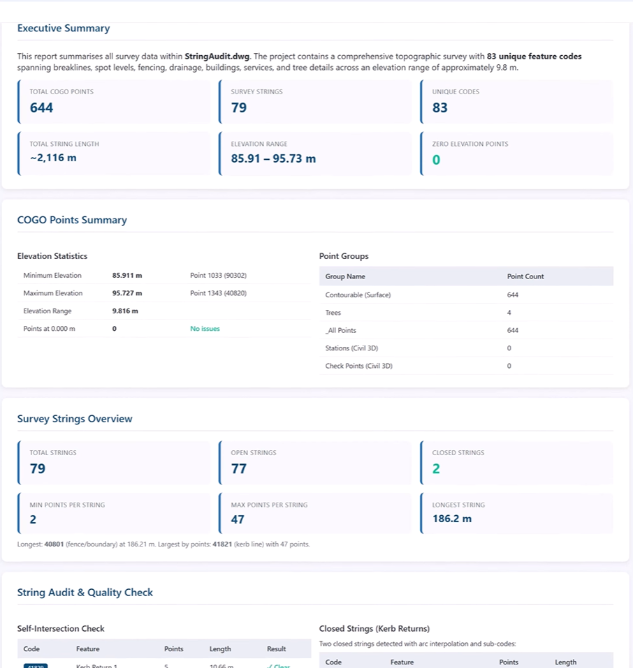Select the Zero Elevation Points card
Viewport: 633px width, 668px height.
point(516,154)
